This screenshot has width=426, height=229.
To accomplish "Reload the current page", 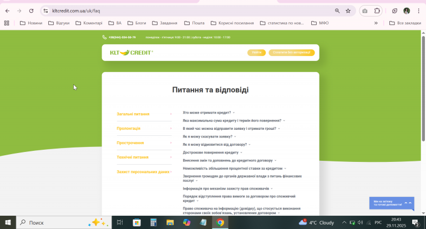I will [x=31, y=11].
